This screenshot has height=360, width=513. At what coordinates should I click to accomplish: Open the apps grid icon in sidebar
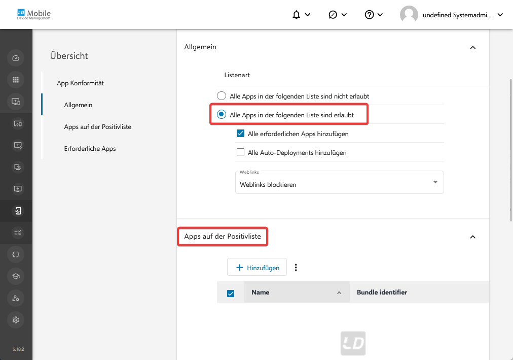[16, 80]
